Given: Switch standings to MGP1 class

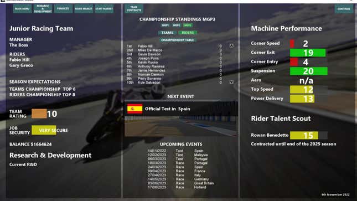Looking at the screenshot, I should coord(165,25).
